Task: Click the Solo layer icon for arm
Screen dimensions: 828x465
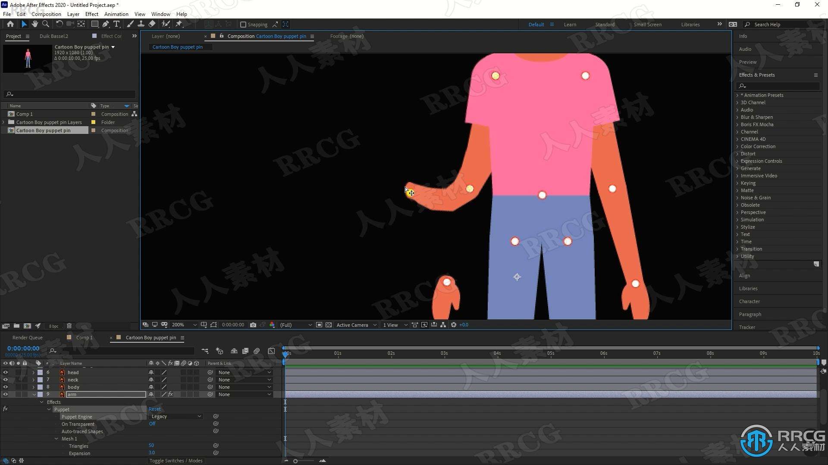Action: 18,394
